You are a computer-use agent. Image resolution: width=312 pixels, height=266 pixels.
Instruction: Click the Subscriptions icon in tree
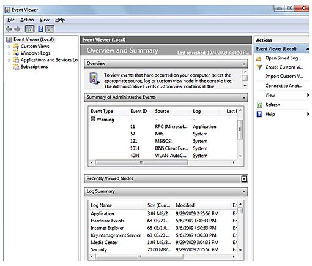(16, 67)
